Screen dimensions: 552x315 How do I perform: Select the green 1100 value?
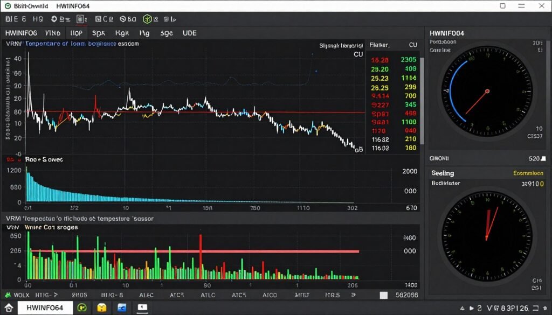click(409, 122)
